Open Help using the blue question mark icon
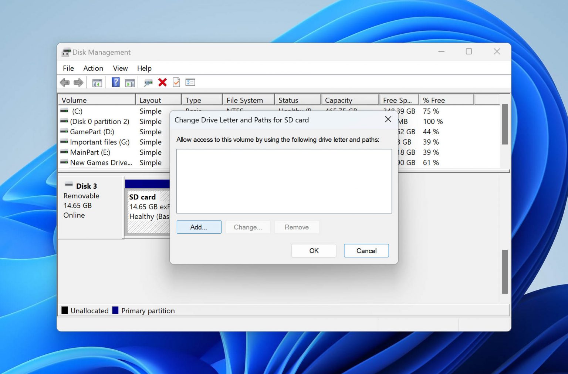Screen dimensions: 568x374 (x=115, y=82)
